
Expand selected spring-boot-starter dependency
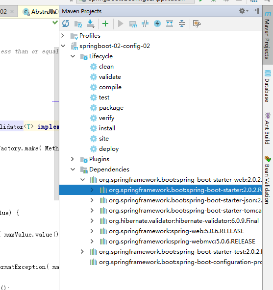(x=92, y=190)
